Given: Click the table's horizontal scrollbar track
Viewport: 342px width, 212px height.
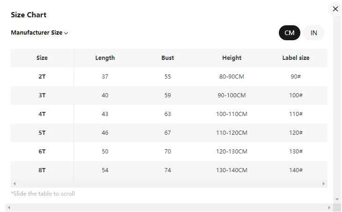Looking at the screenshot, I should (168, 184).
